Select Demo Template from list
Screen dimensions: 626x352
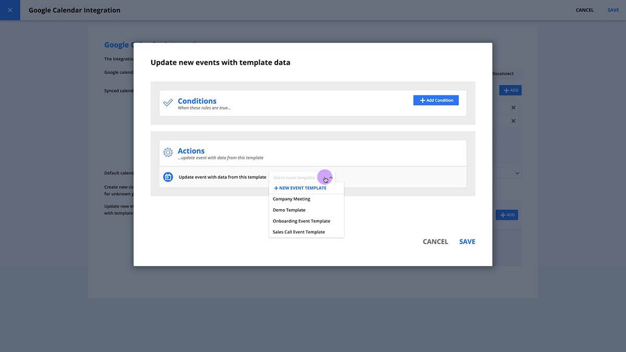pyautogui.click(x=306, y=210)
